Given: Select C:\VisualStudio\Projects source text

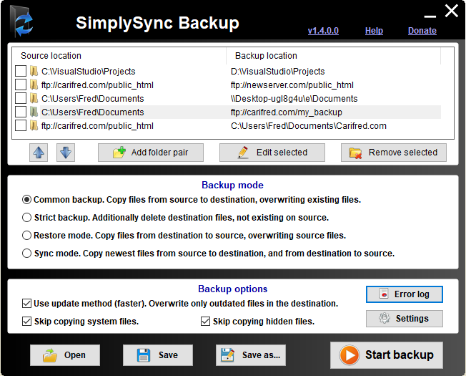Looking at the screenshot, I should 88,72.
